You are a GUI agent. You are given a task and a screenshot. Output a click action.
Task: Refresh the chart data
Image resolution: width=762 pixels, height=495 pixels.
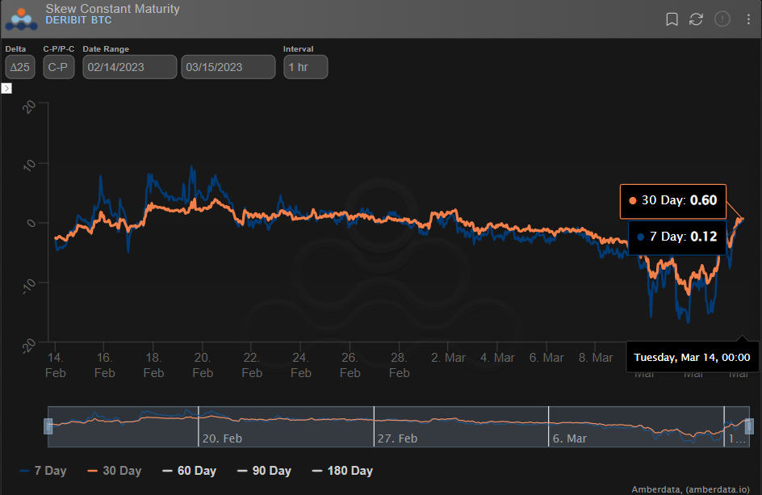click(x=696, y=19)
